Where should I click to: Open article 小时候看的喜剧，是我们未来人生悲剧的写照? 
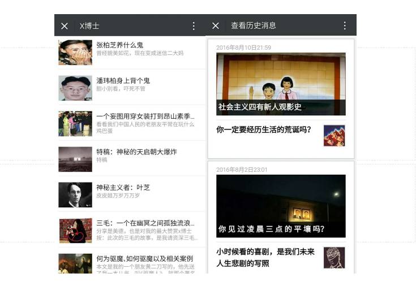click(x=265, y=257)
